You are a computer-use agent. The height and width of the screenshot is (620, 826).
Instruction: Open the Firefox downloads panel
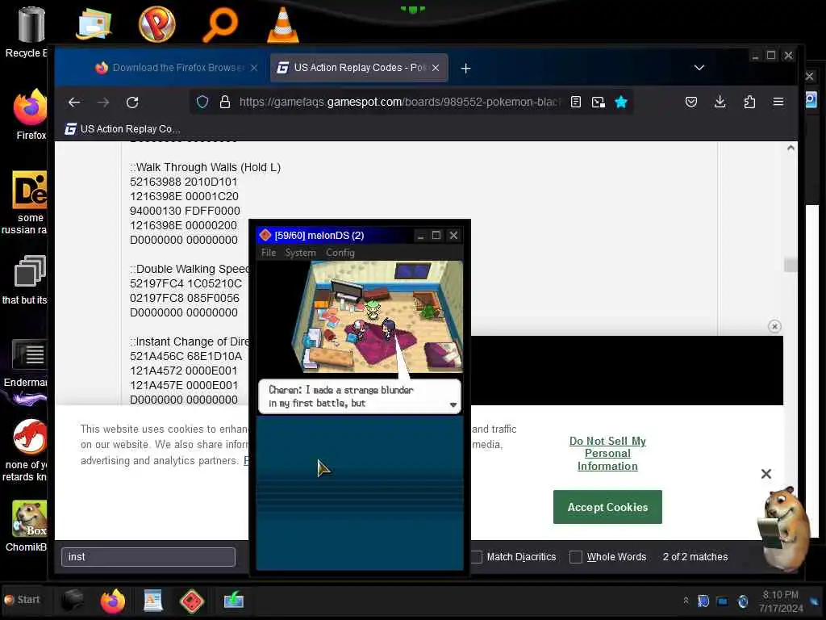pos(720,102)
